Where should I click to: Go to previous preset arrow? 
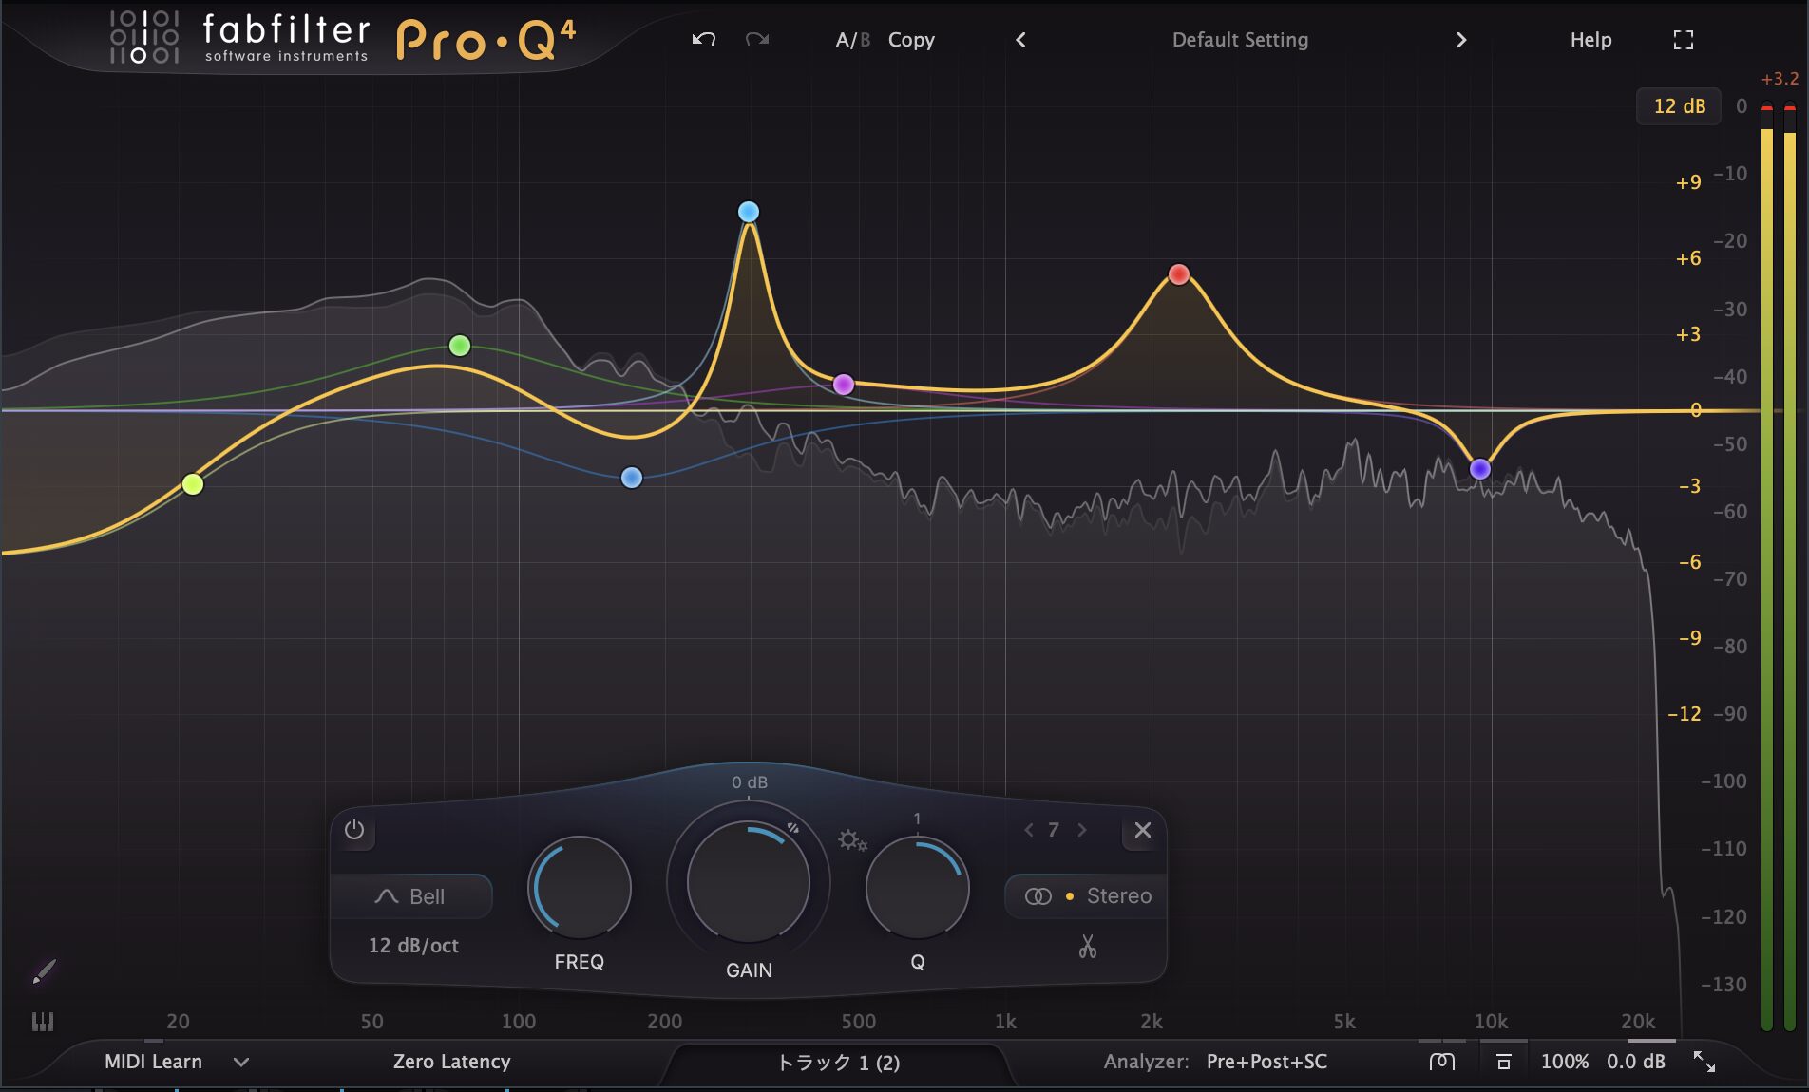click(1020, 40)
